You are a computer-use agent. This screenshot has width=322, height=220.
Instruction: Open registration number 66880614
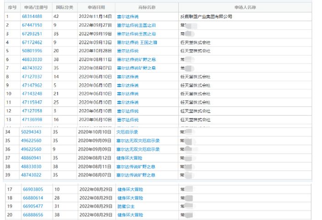point(33,198)
